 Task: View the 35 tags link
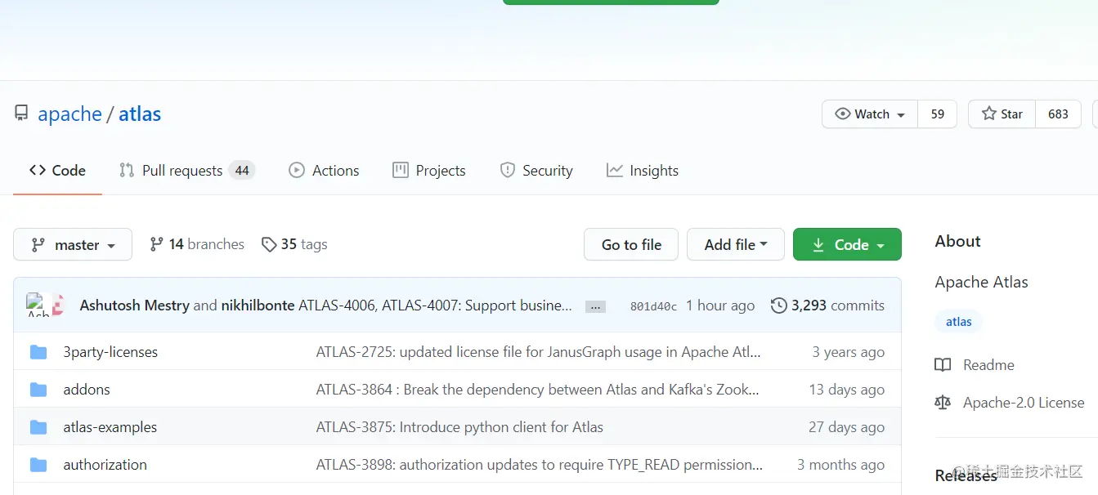click(294, 244)
